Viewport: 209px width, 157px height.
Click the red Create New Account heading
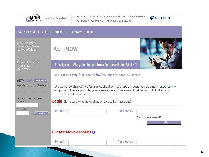coord(71,132)
